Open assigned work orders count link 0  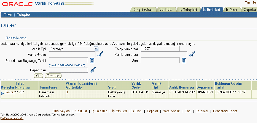click(67, 93)
